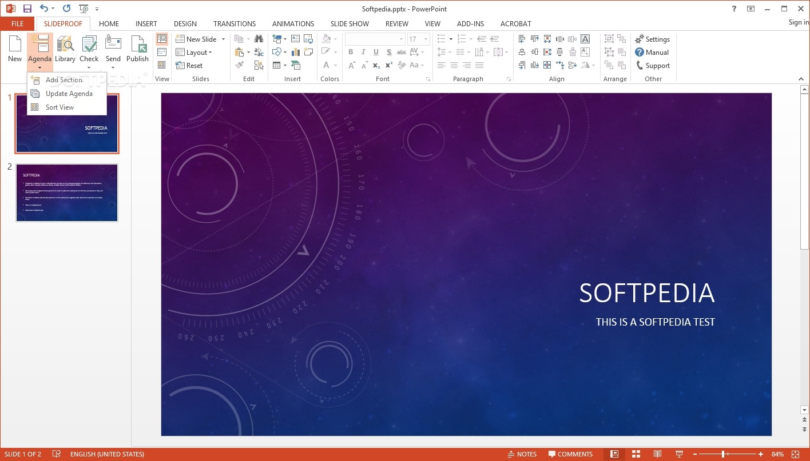810x461 pixels.
Task: Open the FILE tab
Action: (17, 23)
